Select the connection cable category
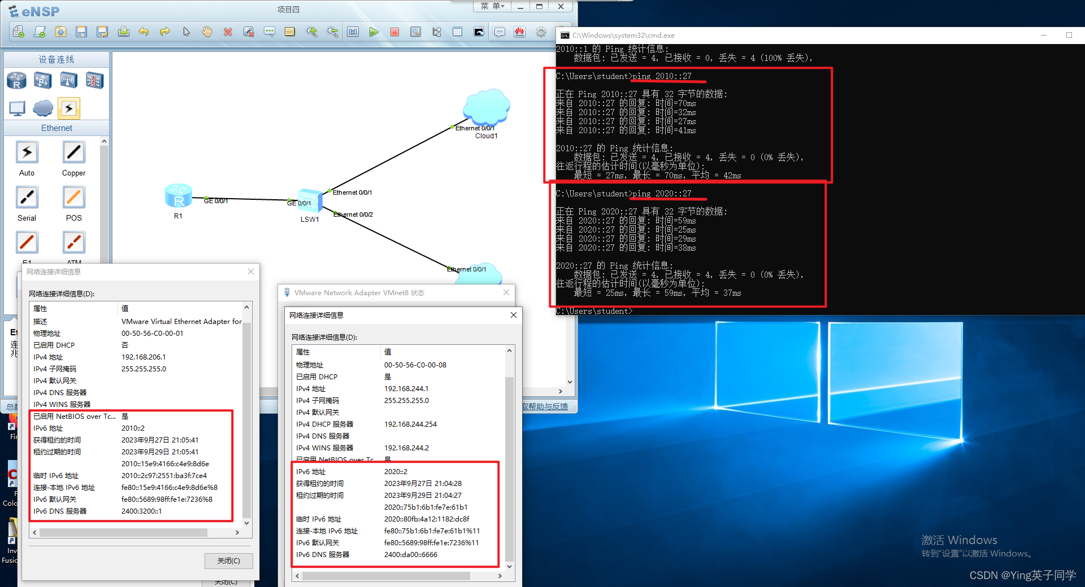 (68, 108)
